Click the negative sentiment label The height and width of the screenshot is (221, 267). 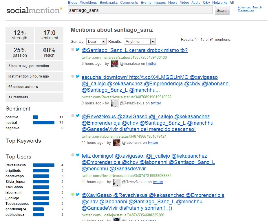point(12,128)
